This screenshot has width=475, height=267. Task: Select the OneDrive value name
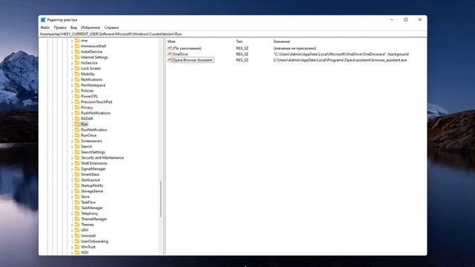(x=180, y=54)
